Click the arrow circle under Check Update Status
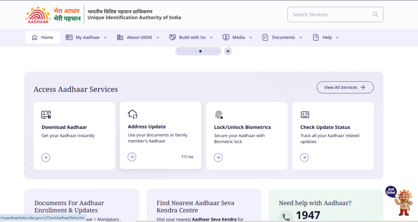The height and width of the screenshot is (222, 418). point(305,157)
